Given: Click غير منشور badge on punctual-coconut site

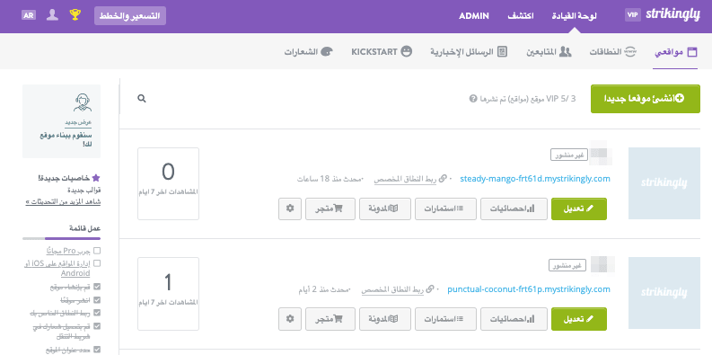Looking at the screenshot, I should click(x=567, y=265).
